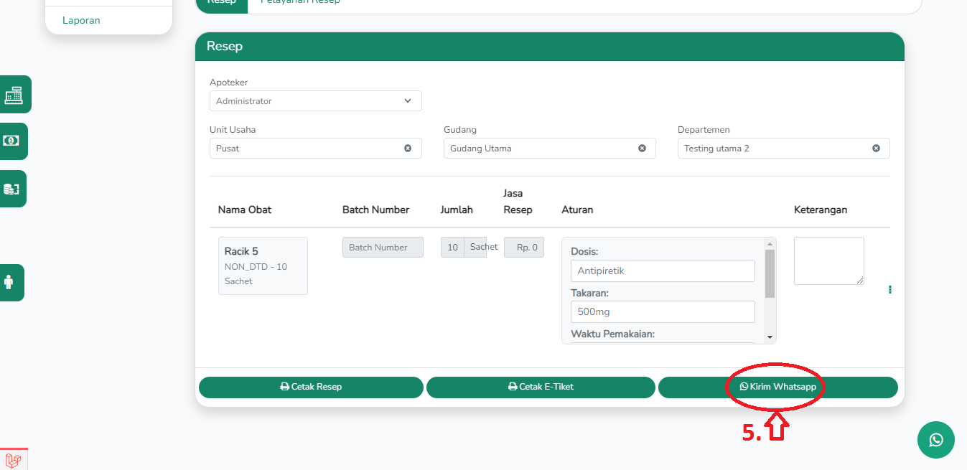
Task: Clear the Departemen 'Testing utama 2' selection
Action: (x=876, y=149)
